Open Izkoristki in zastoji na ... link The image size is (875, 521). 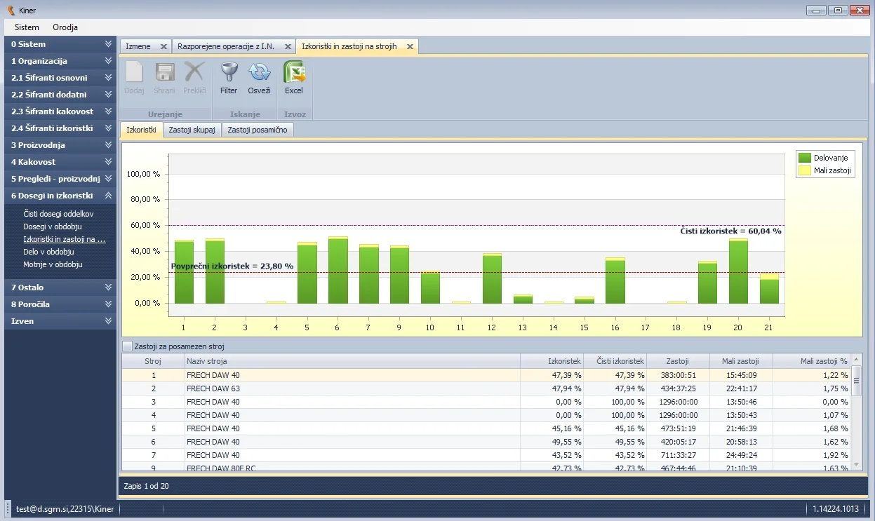(x=65, y=239)
